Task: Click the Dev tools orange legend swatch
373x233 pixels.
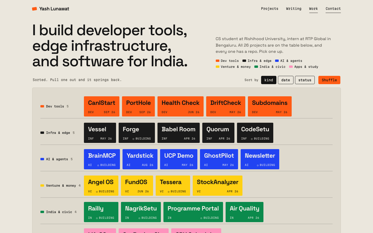Action: point(218,61)
